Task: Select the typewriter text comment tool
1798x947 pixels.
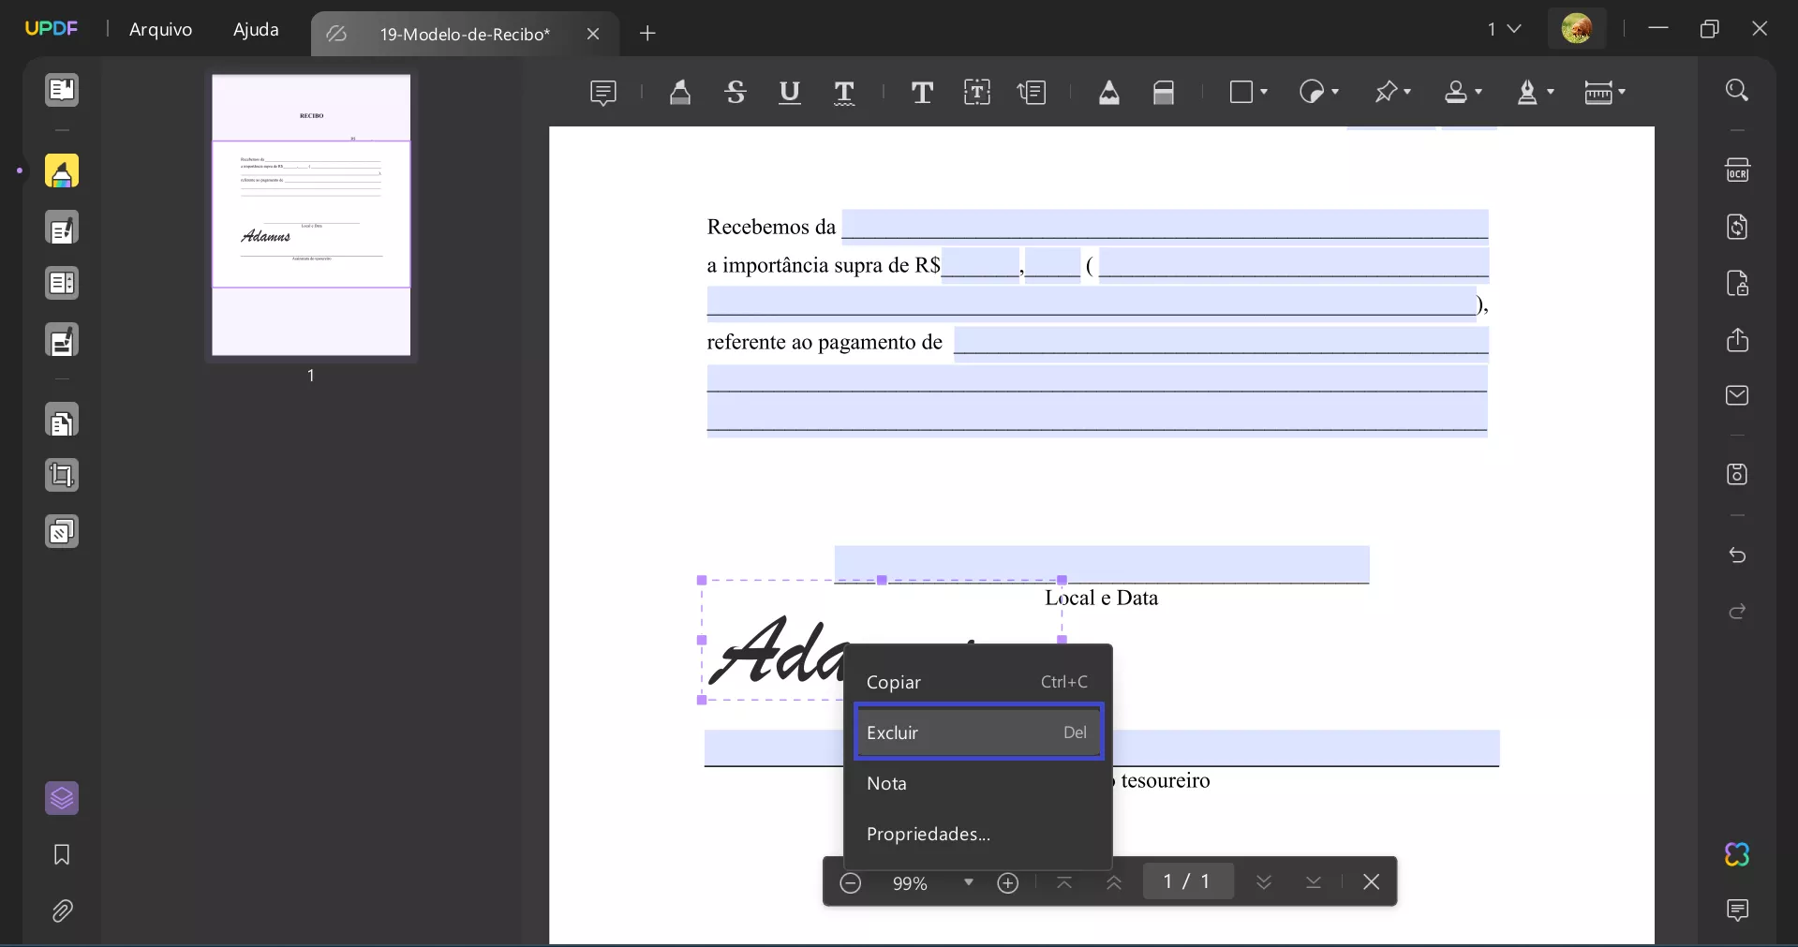Action: [x=922, y=92]
